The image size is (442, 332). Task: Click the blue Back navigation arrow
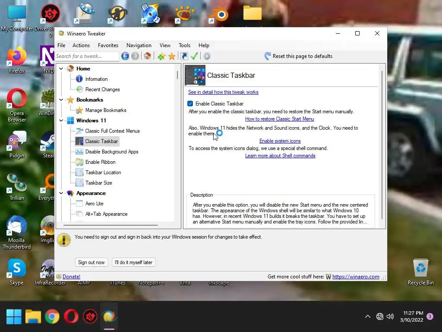click(125, 56)
